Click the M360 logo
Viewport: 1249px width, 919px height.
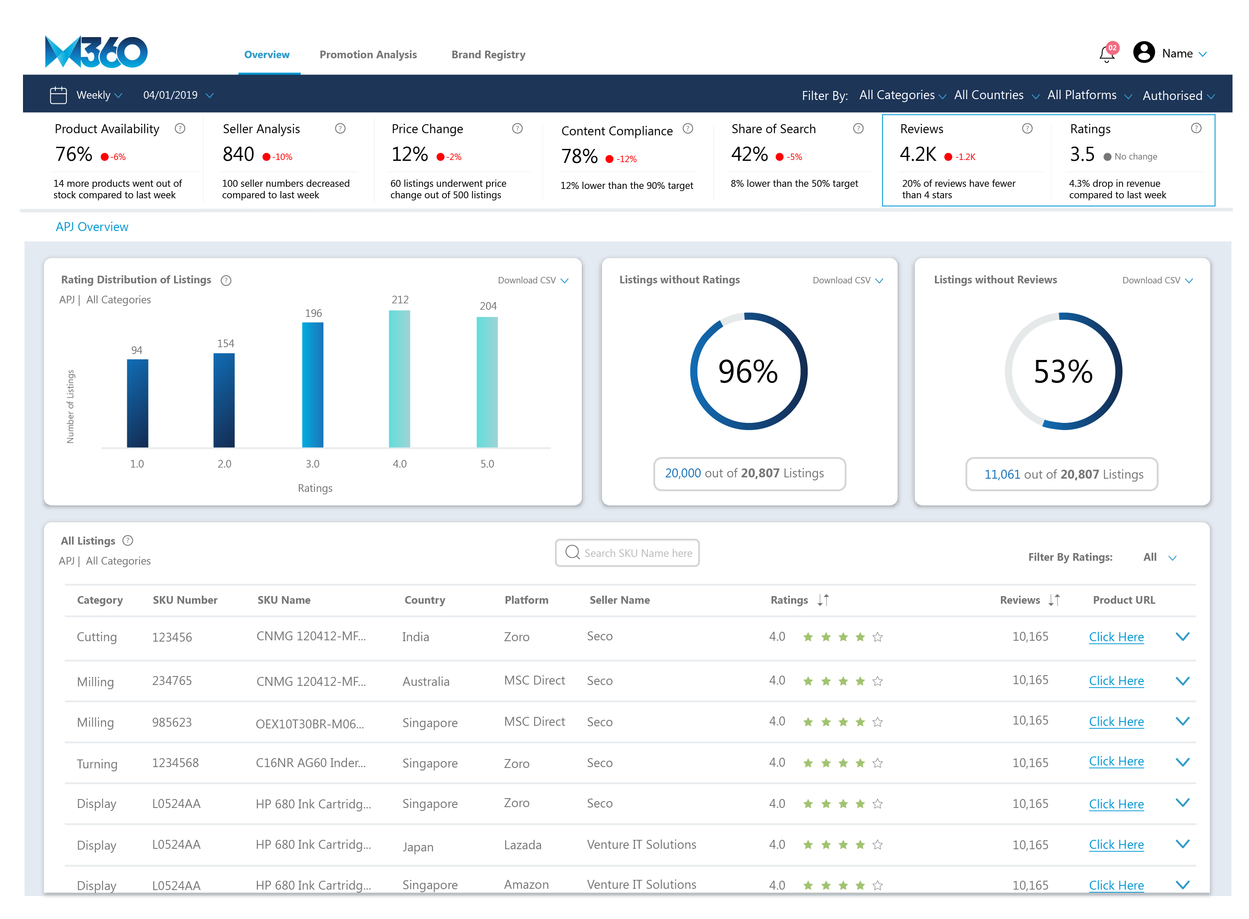(x=96, y=52)
